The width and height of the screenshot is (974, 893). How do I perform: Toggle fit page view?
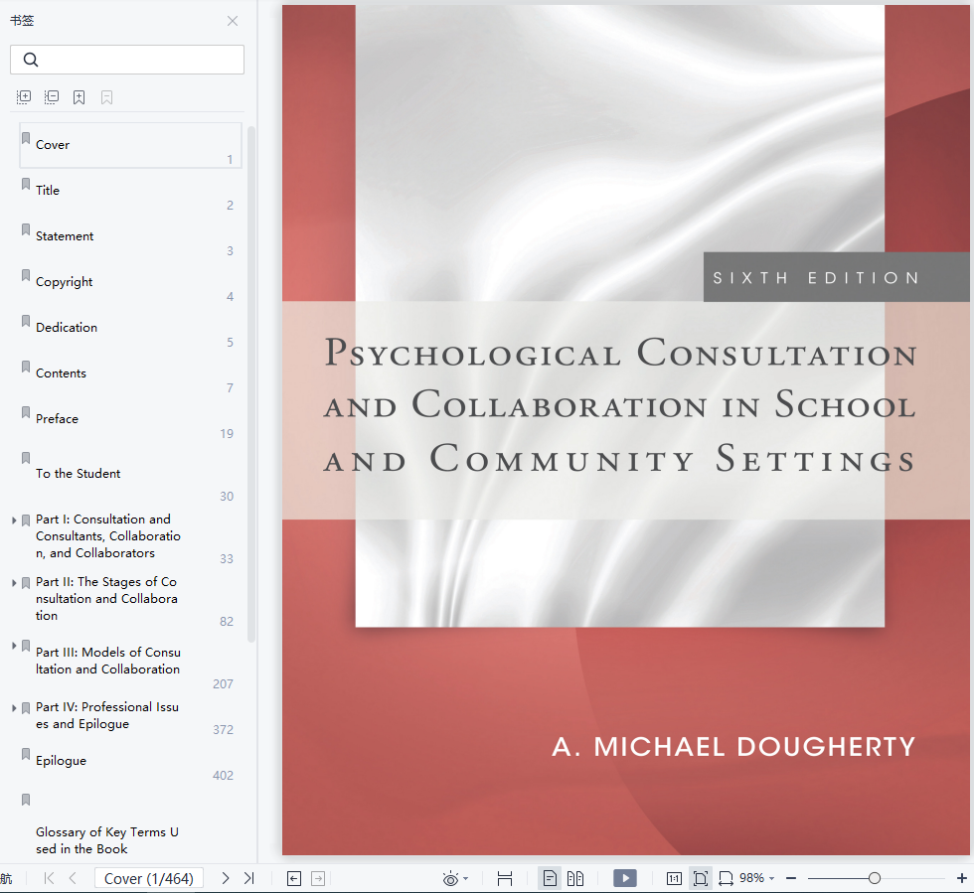[700, 878]
